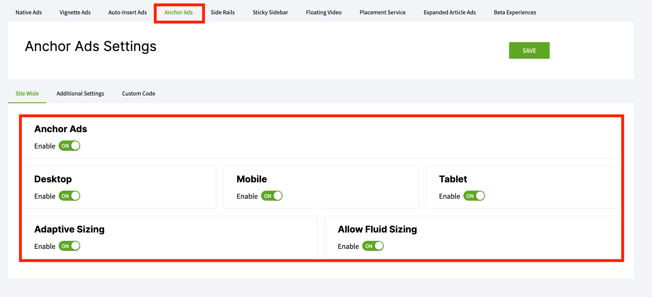Switch to the Sticky Sidebar tab

click(270, 12)
